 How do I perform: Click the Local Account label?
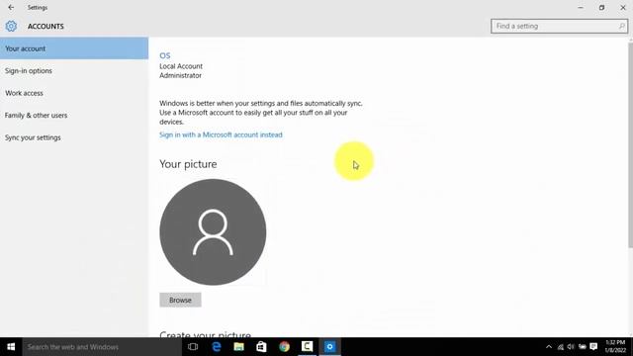tap(181, 66)
